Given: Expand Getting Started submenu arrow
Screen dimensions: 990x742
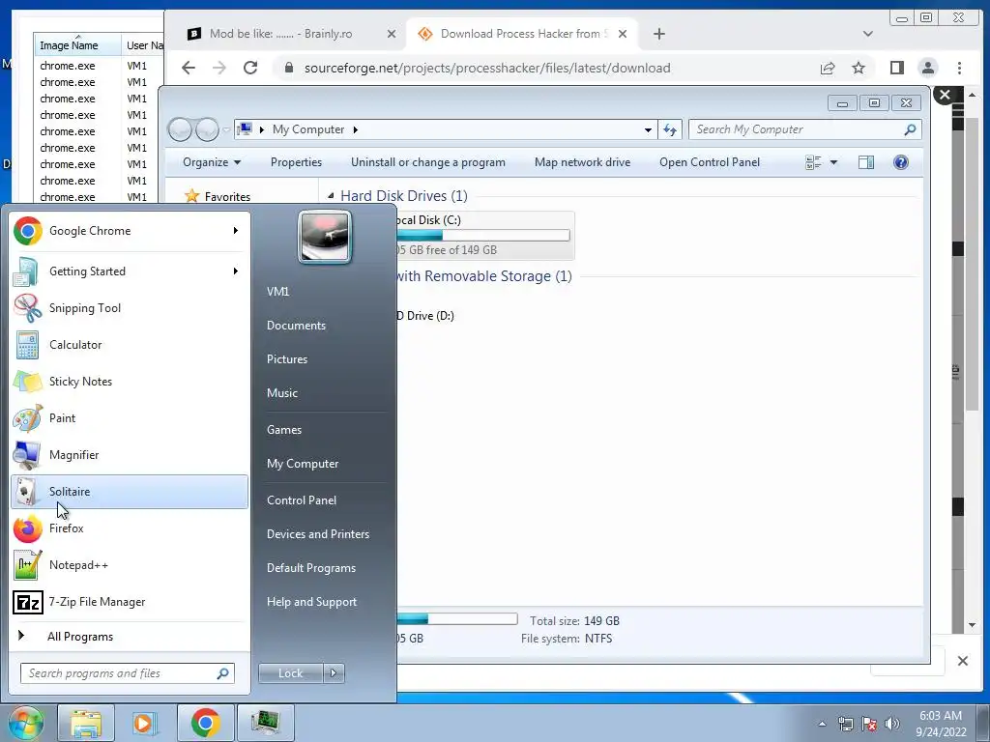Looking at the screenshot, I should [x=236, y=271].
